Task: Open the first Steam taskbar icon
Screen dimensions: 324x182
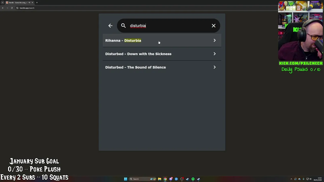Action: pyautogui.click(x=187, y=179)
